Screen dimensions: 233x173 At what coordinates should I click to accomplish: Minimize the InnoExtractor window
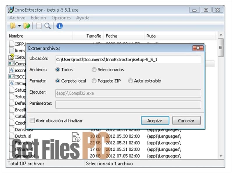194,10
